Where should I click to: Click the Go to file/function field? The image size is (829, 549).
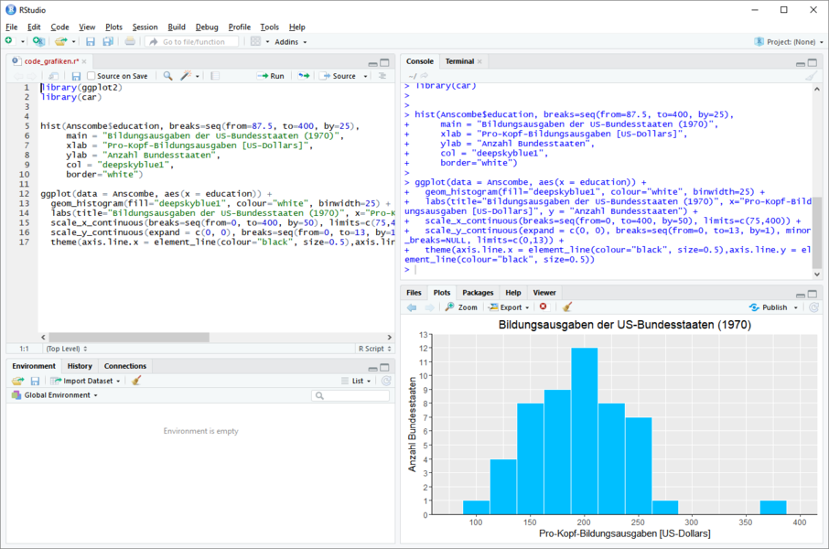tap(194, 41)
